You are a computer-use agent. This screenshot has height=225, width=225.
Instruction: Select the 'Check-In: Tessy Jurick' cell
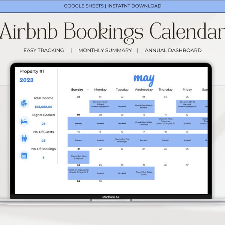78,173
